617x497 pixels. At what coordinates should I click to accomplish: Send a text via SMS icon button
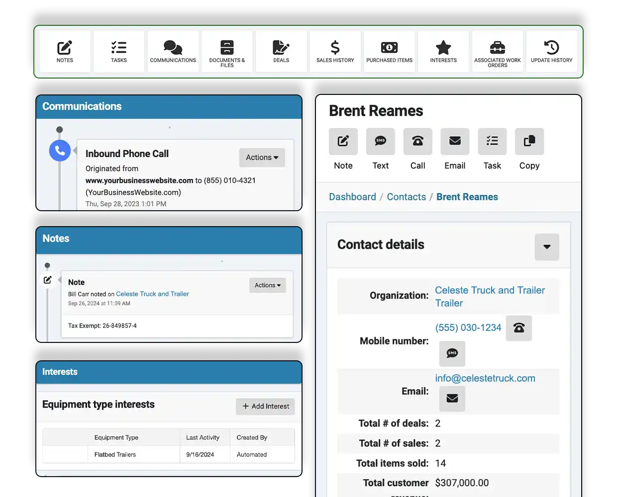(380, 142)
